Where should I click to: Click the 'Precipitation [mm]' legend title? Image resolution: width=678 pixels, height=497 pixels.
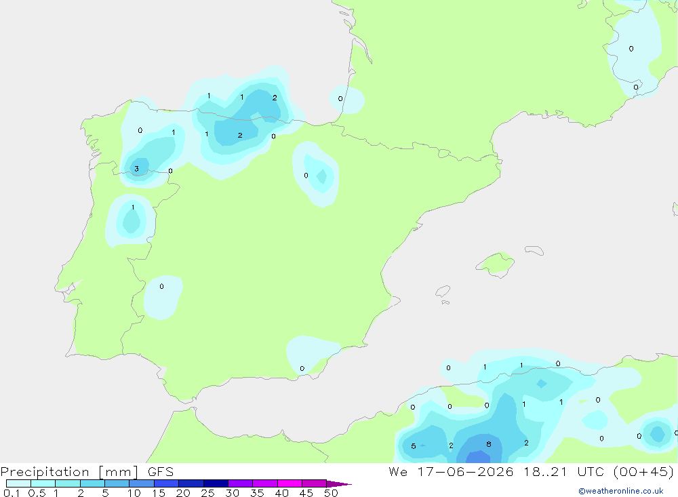[x=69, y=472]
